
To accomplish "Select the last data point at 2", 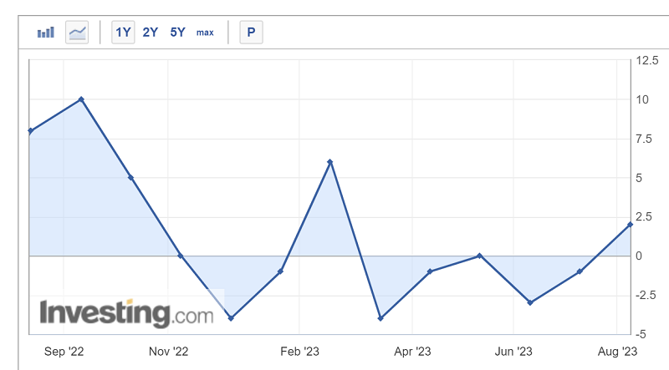I will (630, 225).
